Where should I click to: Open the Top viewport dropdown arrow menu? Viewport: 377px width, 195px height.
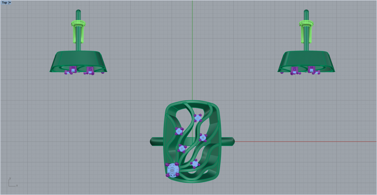pyautogui.click(x=10, y=3)
